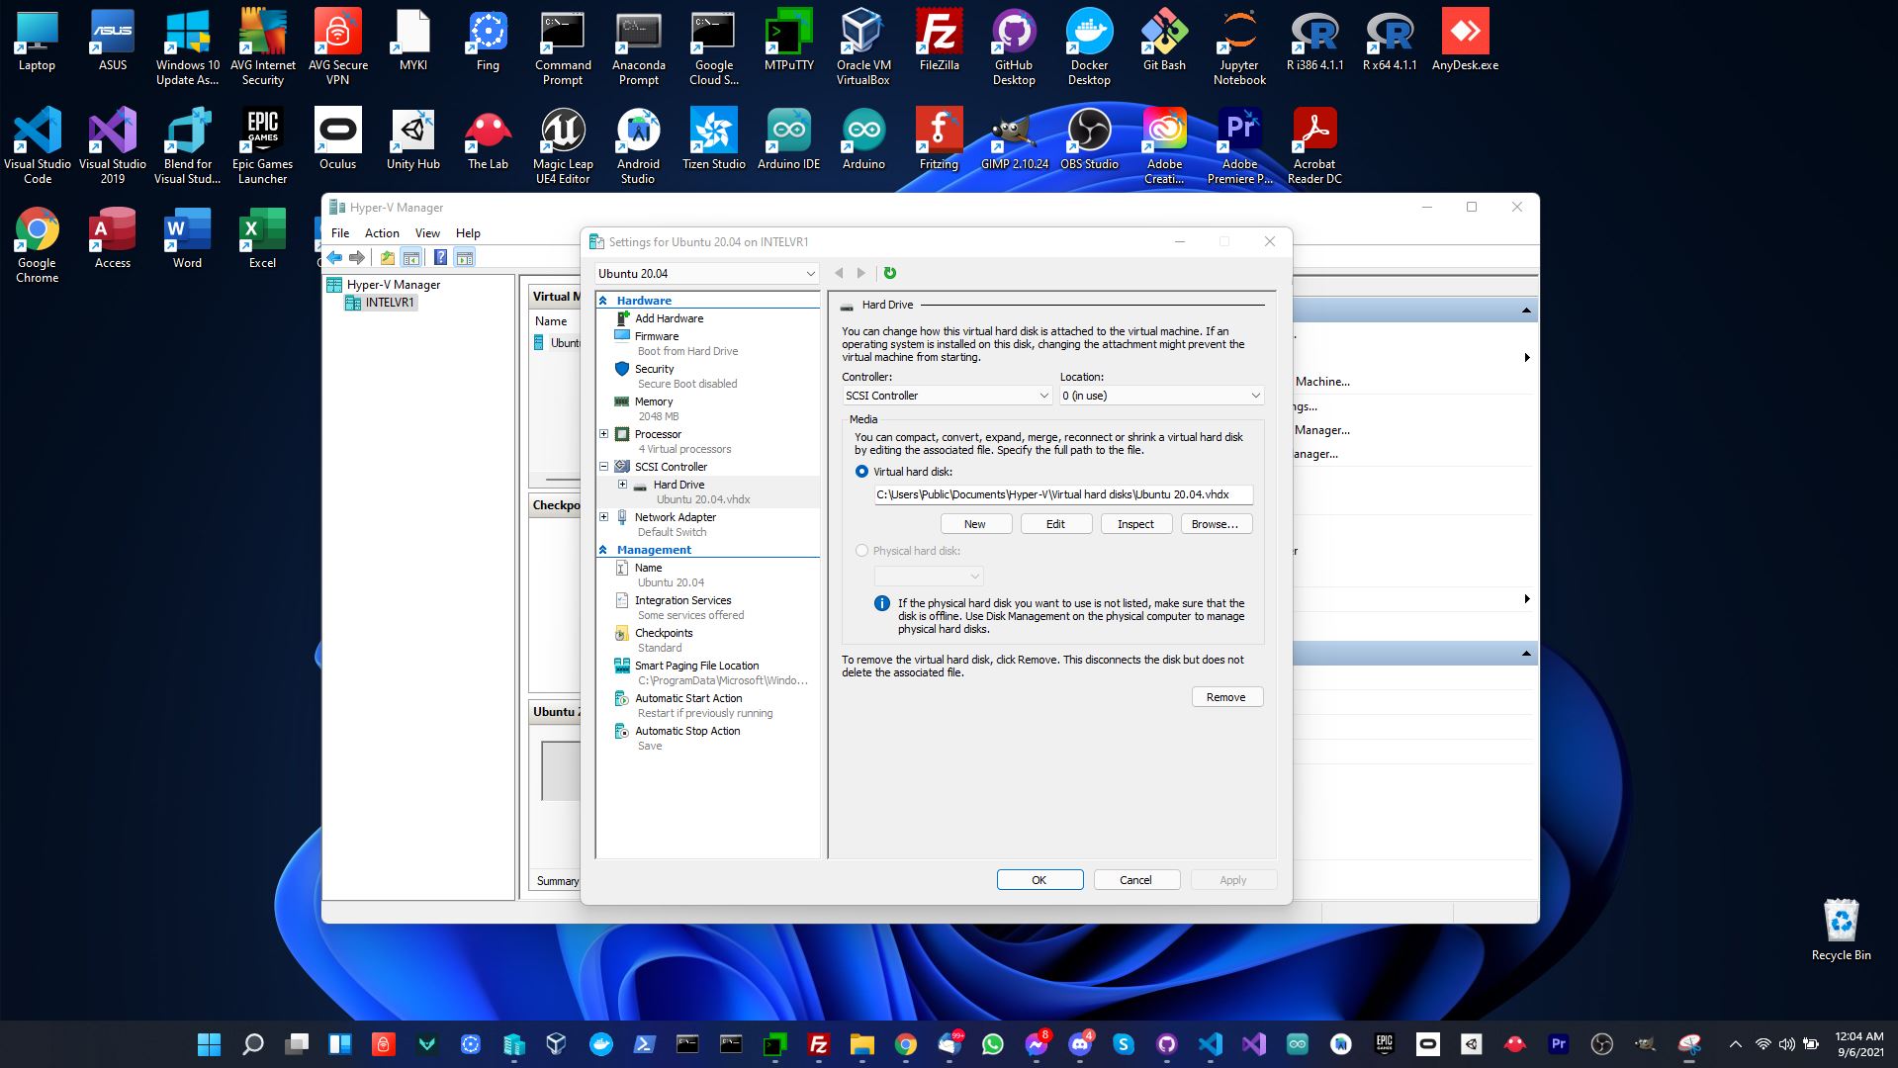Click Cancel in the Settings dialog

1136,880
